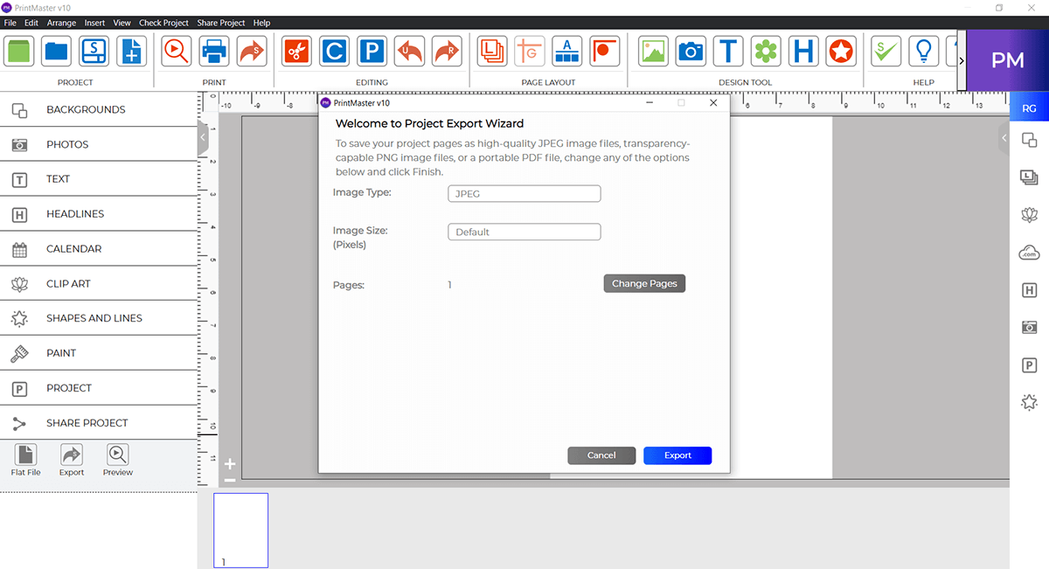This screenshot has width=1049, height=569.
Task: Select the Shapes star icon in Design Tool
Action: (840, 51)
